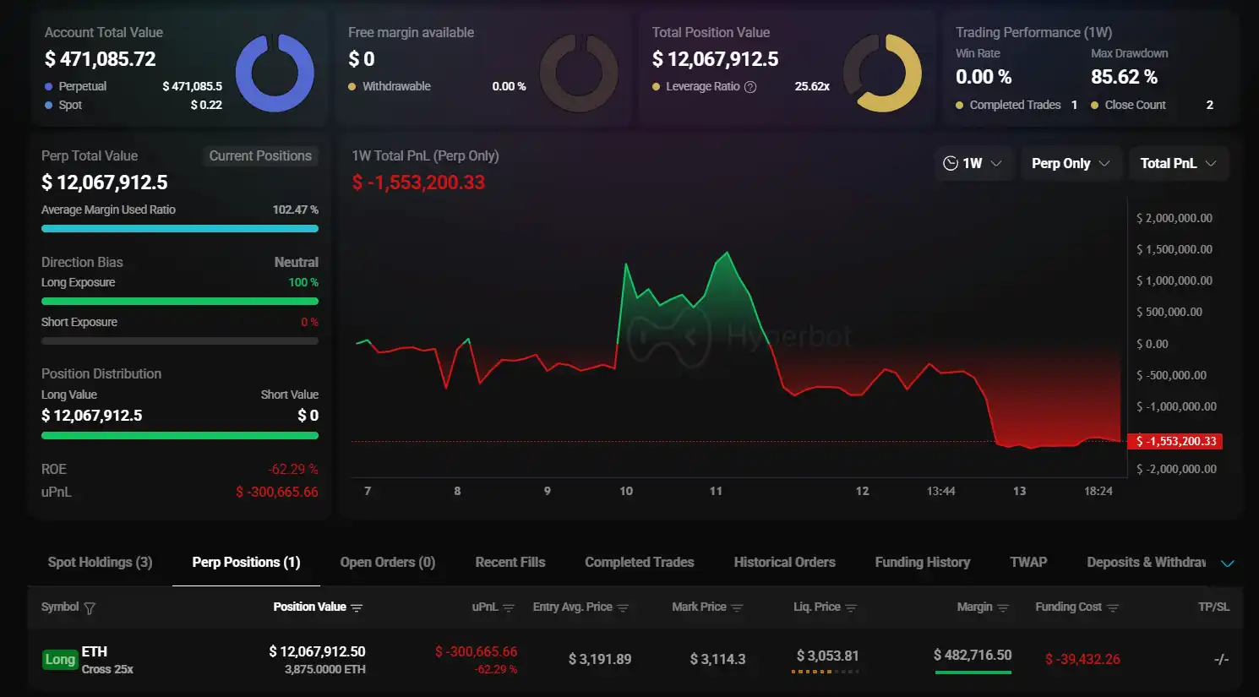
Task: Expand the Perp Only dropdown
Action: [1071, 162]
